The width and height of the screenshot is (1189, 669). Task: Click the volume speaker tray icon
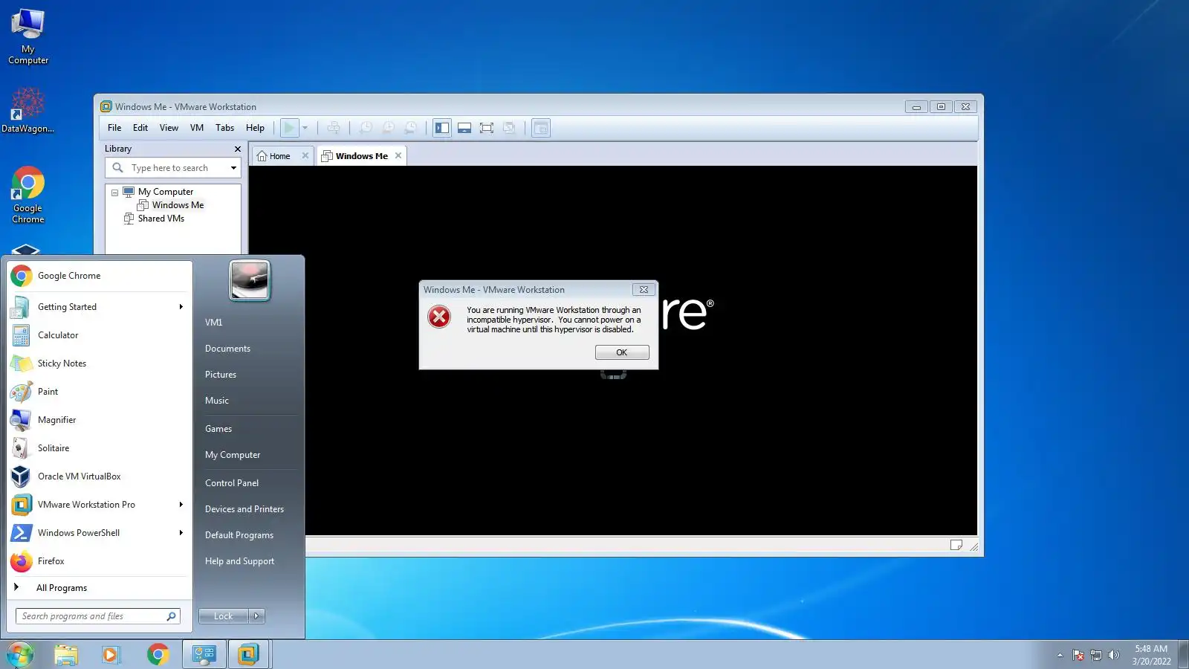pos(1113,655)
